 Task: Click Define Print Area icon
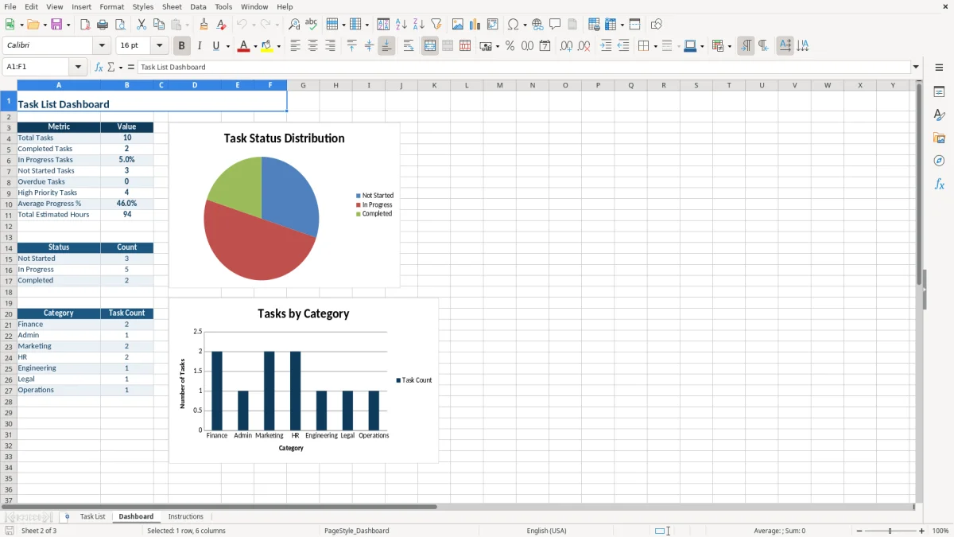click(x=594, y=25)
